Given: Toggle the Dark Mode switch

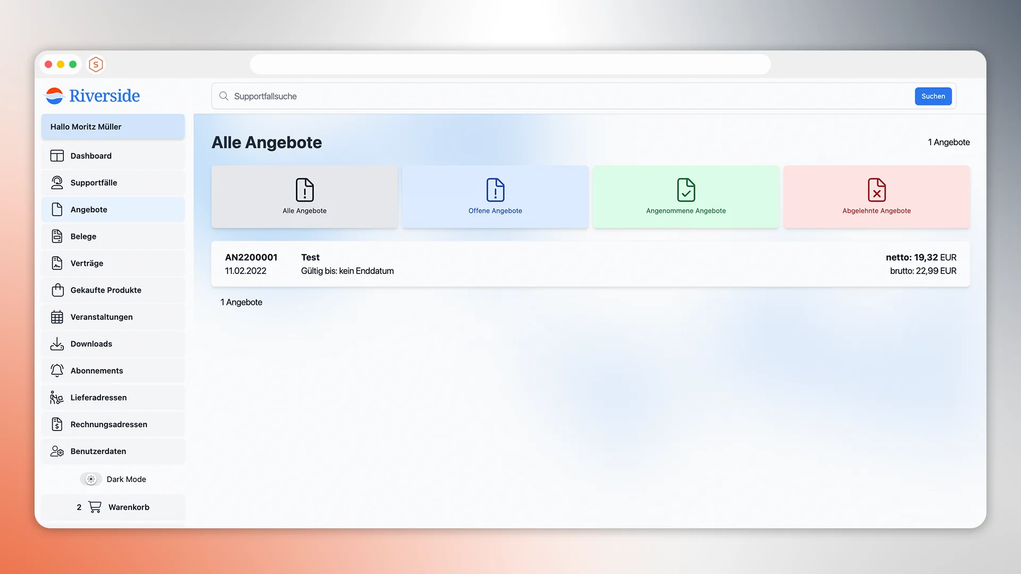Looking at the screenshot, I should pos(91,479).
